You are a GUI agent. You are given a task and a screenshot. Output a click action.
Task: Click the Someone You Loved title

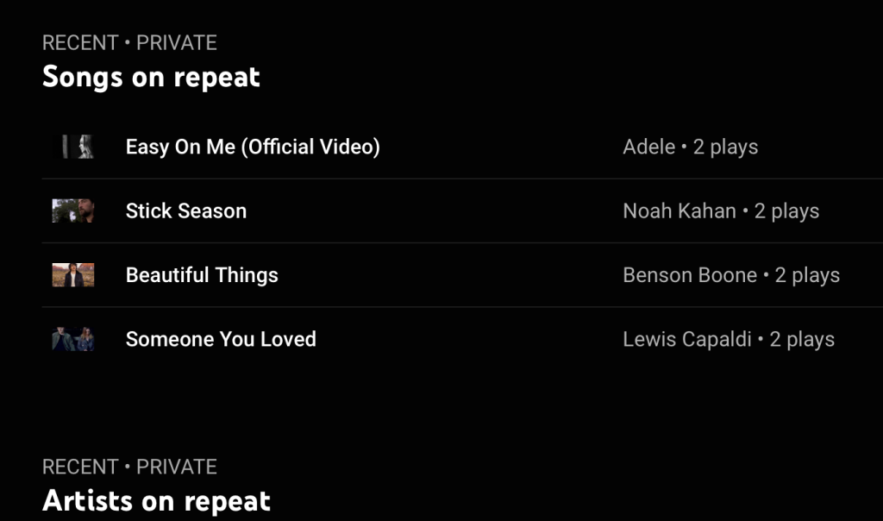click(x=221, y=339)
